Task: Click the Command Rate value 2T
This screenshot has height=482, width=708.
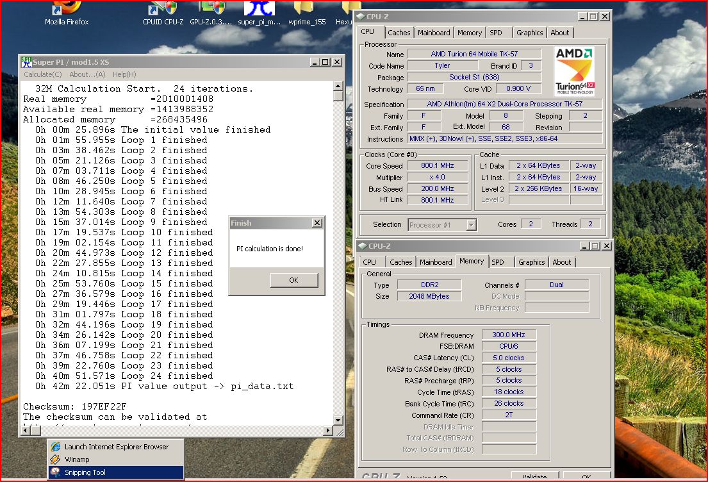Action: [509, 415]
